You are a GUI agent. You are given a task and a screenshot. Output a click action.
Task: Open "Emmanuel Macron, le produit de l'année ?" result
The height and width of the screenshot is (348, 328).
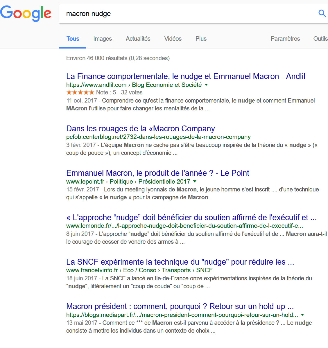(157, 173)
